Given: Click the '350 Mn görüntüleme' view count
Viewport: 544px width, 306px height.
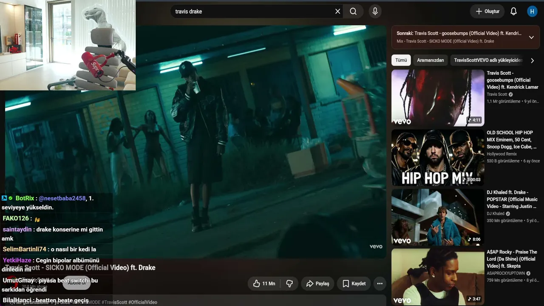Looking at the screenshot, I should click(x=505, y=221).
